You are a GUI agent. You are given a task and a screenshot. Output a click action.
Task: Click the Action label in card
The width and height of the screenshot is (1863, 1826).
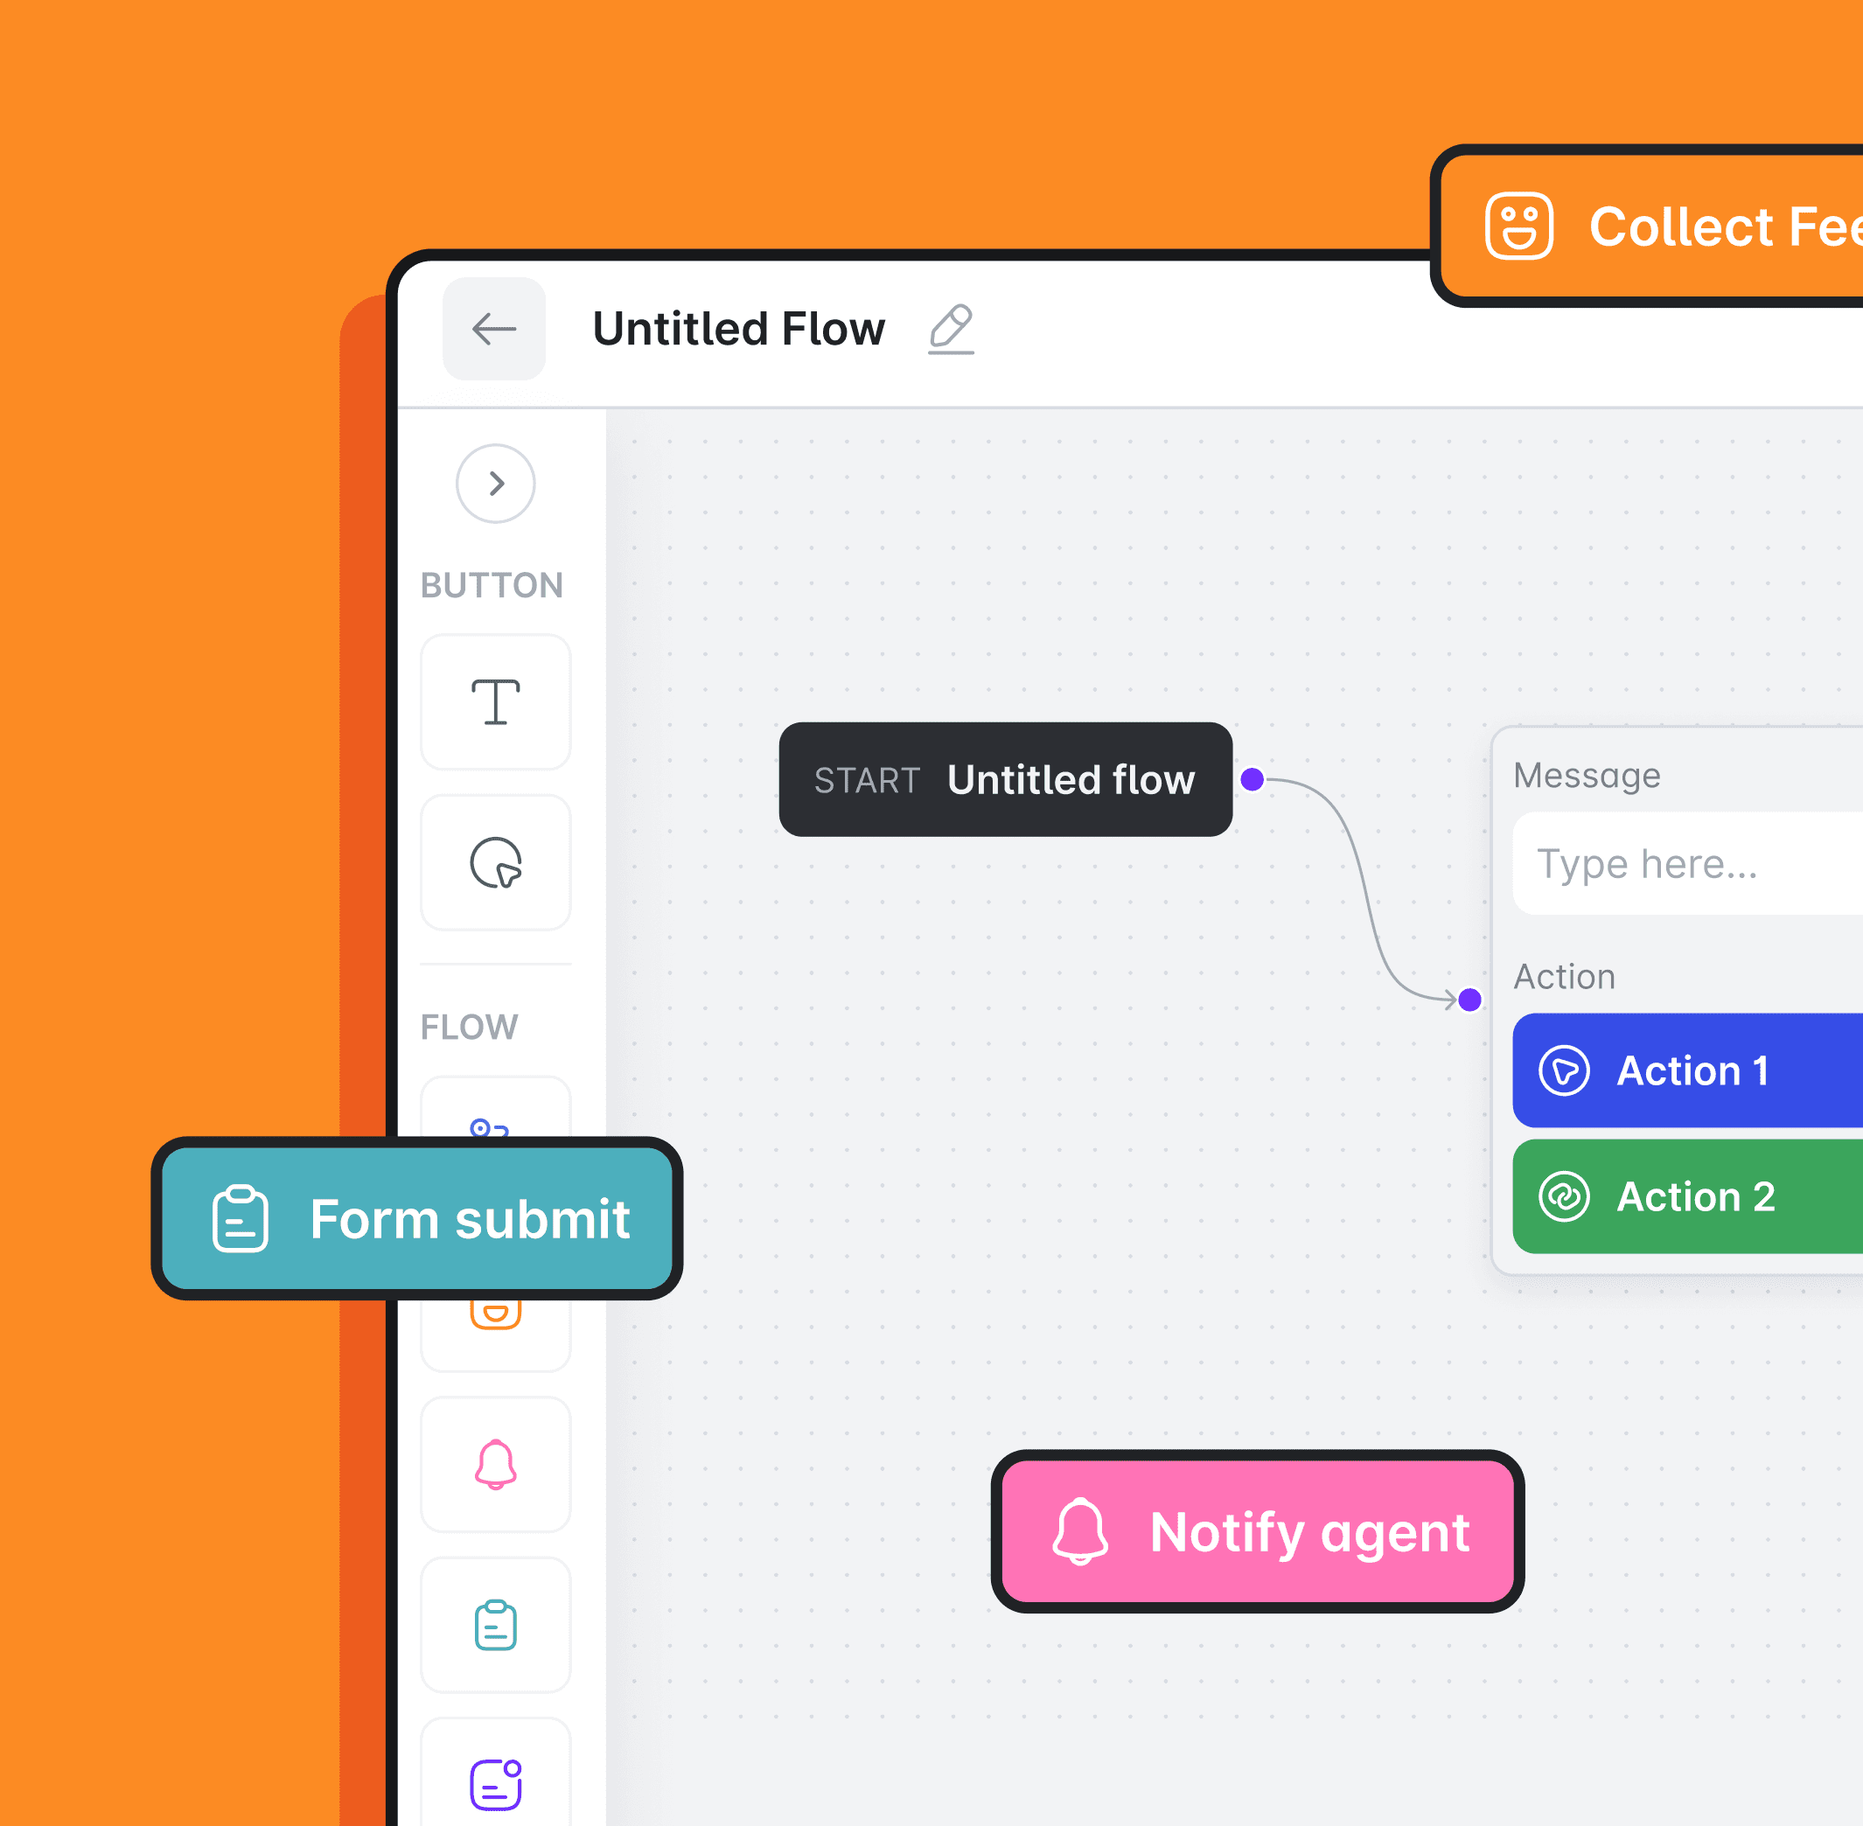click(x=1565, y=976)
